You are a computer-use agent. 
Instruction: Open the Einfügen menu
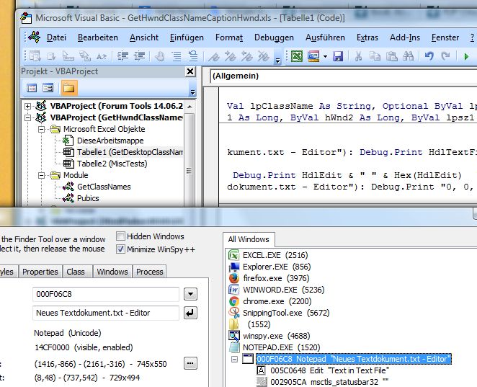coord(187,37)
